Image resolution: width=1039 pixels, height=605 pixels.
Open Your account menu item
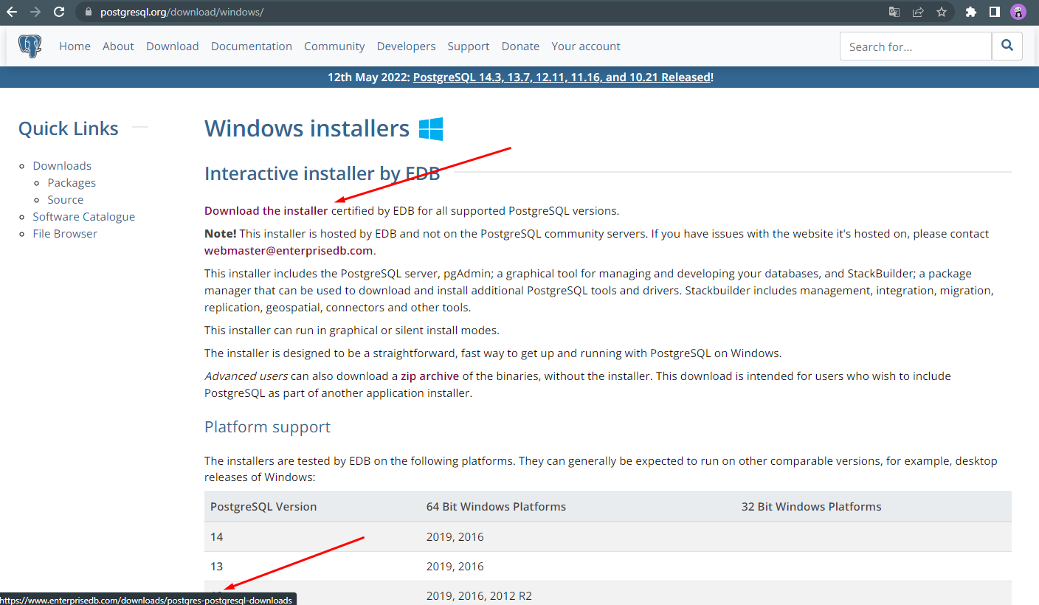586,46
